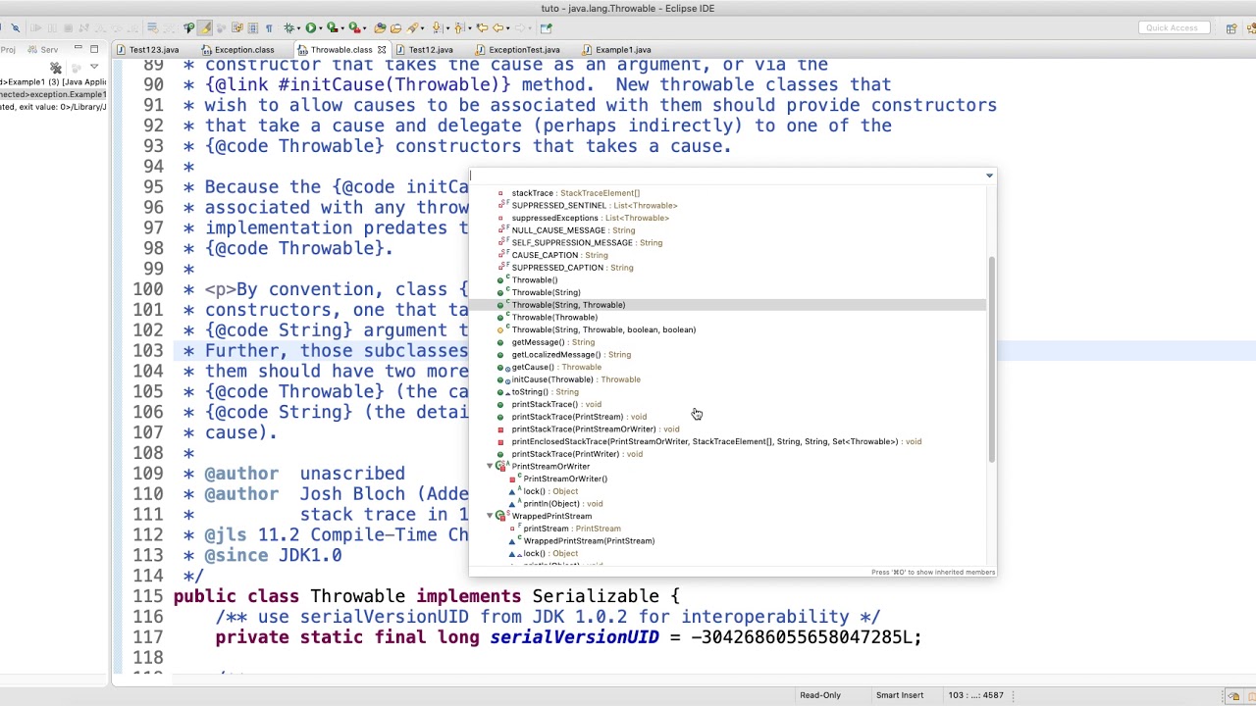
Task: Select getCause() : Throwable in outline
Action: click(x=556, y=367)
